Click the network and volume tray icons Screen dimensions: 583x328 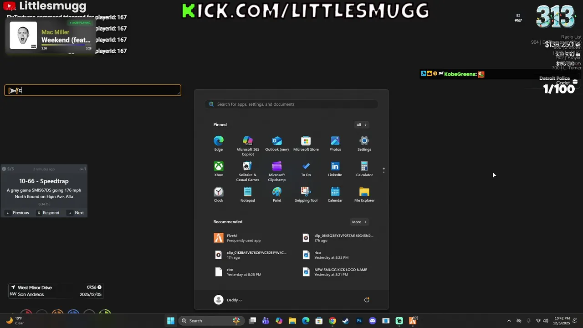pyautogui.click(x=542, y=321)
